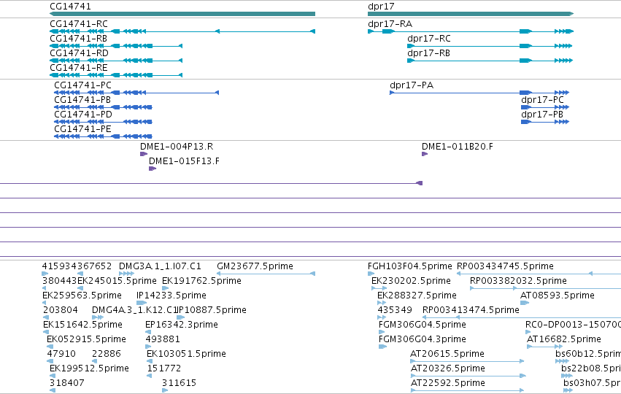Click the AT22592.5prime EST

click(x=468, y=391)
